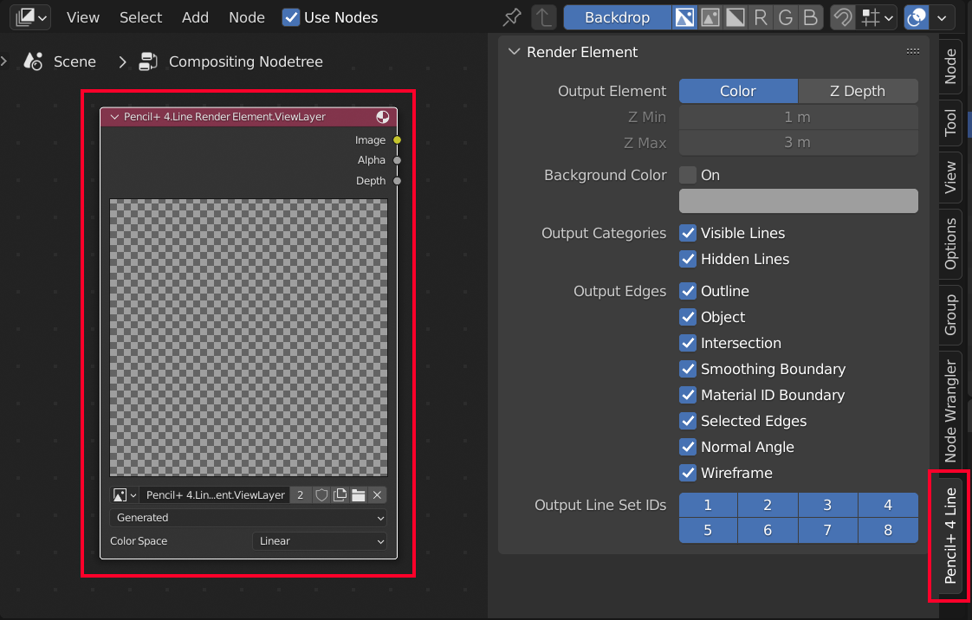Uncheck the Wireframe output edge
The width and height of the screenshot is (972, 620).
tap(687, 473)
